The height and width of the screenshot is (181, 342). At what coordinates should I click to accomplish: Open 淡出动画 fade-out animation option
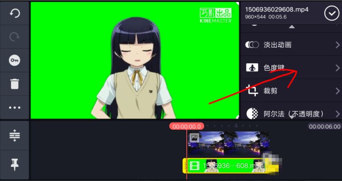[x=292, y=45]
